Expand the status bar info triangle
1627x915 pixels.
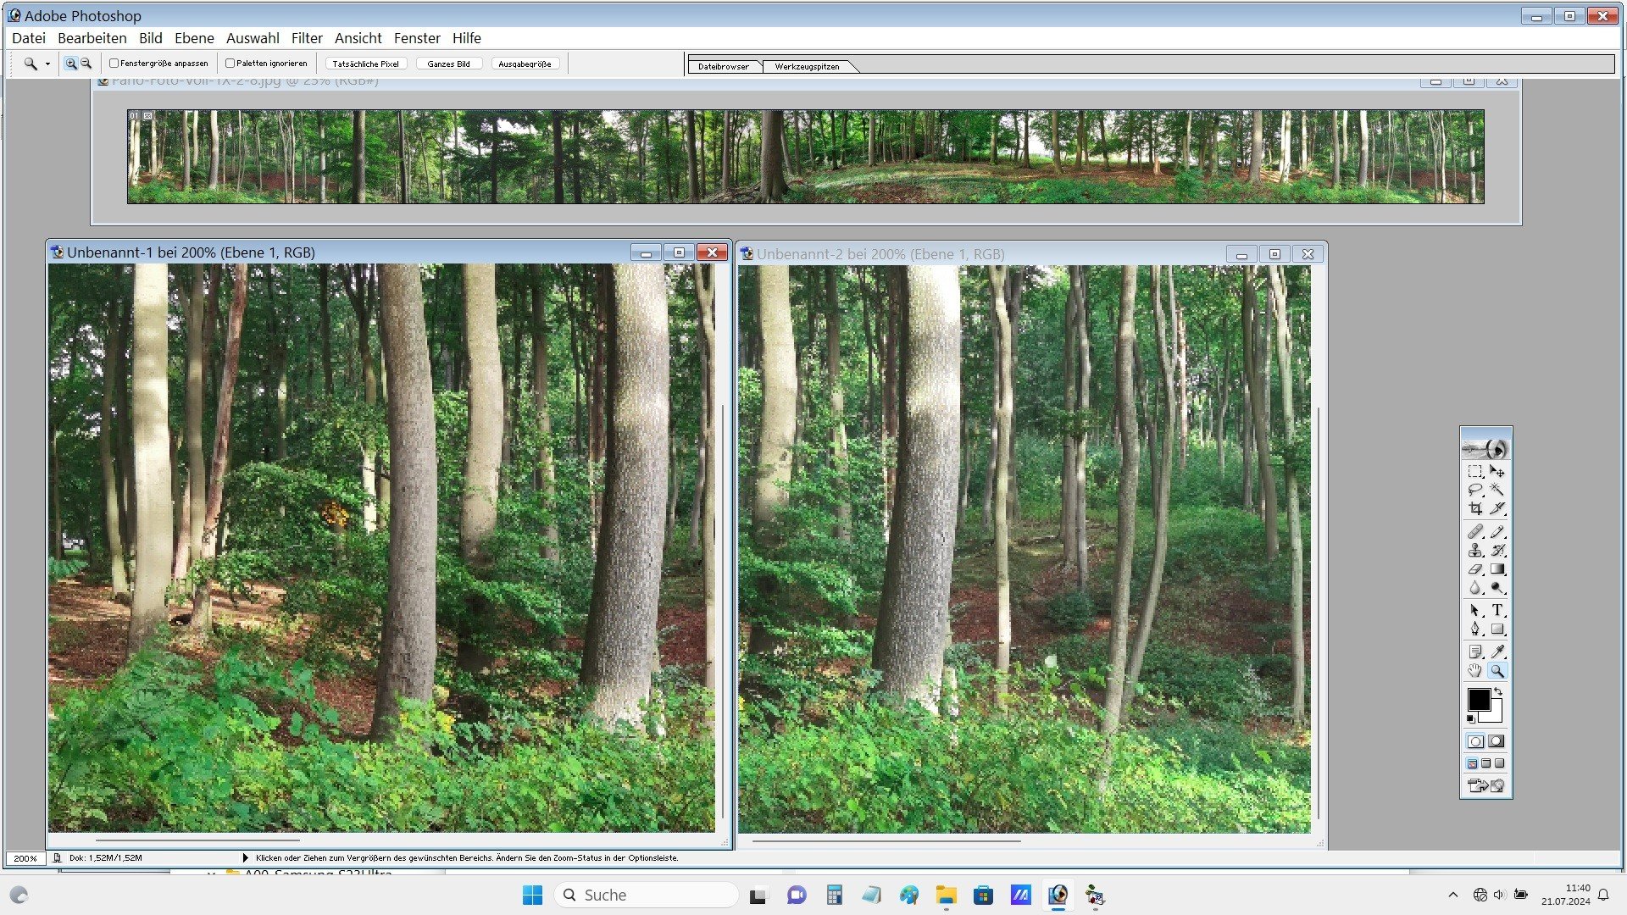(x=246, y=858)
